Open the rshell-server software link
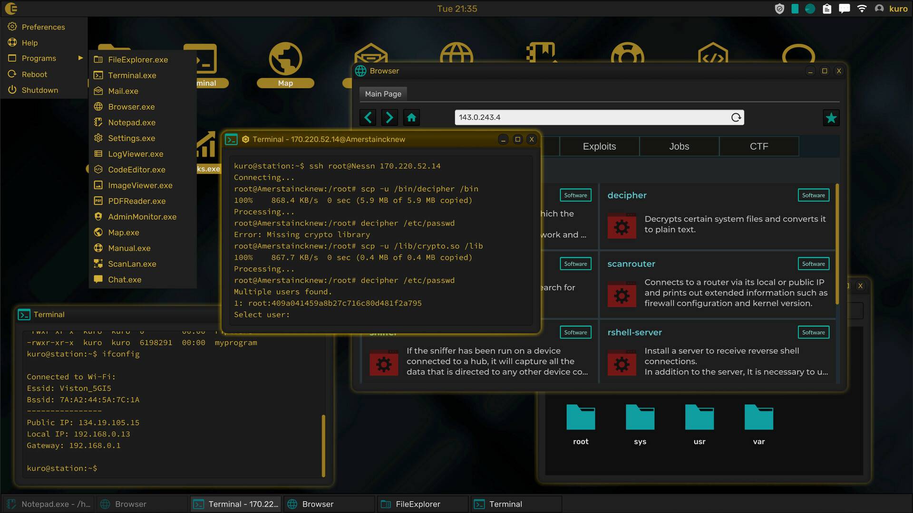Image resolution: width=913 pixels, height=513 pixels. click(x=634, y=332)
